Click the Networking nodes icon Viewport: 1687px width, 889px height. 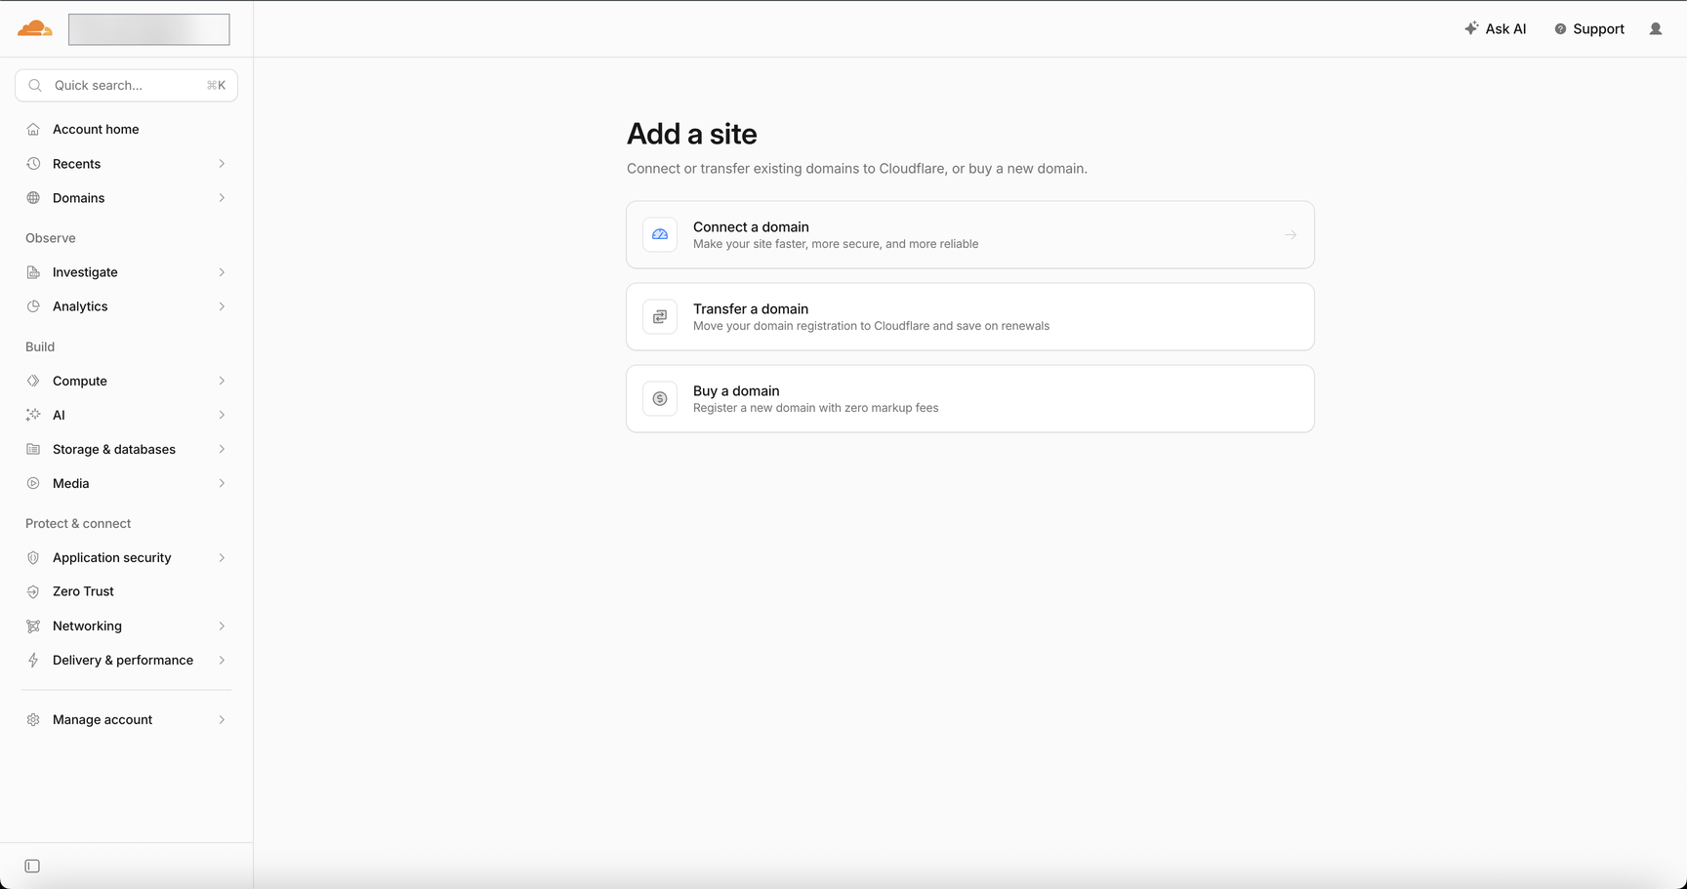coord(33,626)
